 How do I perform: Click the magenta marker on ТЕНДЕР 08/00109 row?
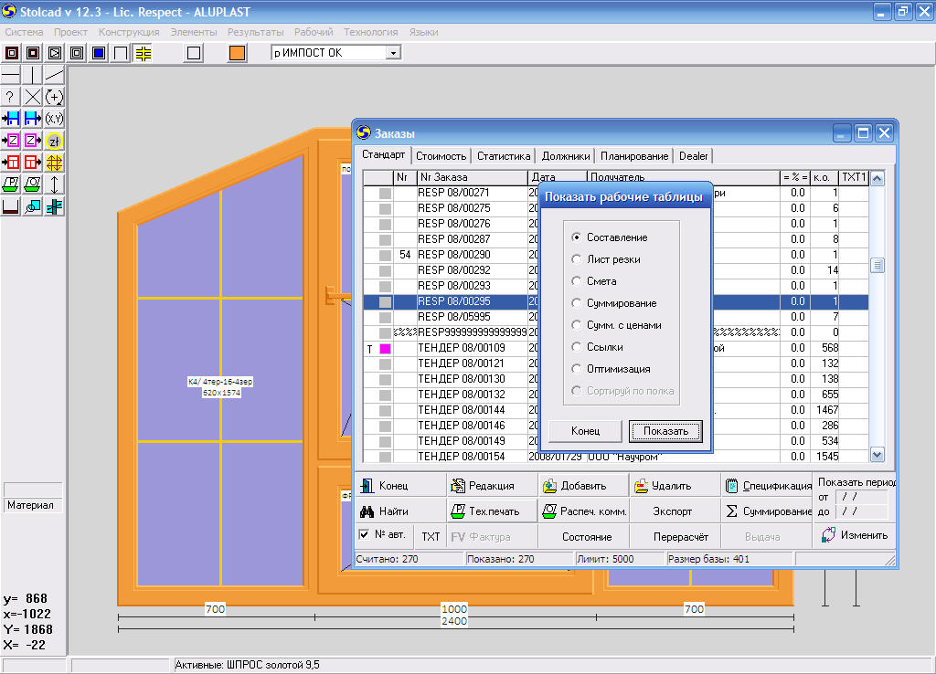(385, 348)
